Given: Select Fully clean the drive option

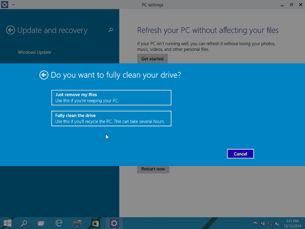Looking at the screenshot, I should 111,118.
